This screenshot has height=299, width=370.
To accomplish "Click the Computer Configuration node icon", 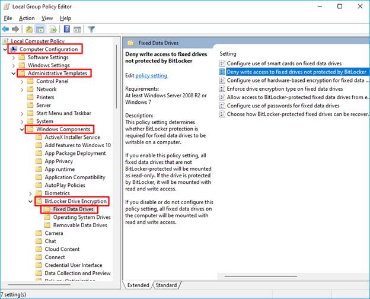I will point(14,49).
